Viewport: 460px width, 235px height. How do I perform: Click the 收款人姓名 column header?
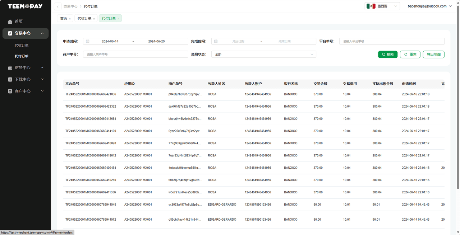point(216,84)
